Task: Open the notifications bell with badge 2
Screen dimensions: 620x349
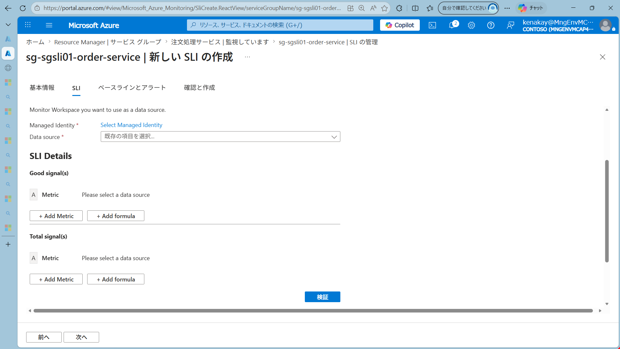Action: [x=453, y=25]
